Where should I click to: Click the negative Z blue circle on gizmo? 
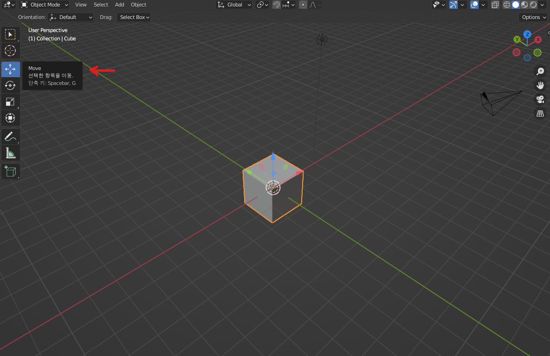[527, 58]
